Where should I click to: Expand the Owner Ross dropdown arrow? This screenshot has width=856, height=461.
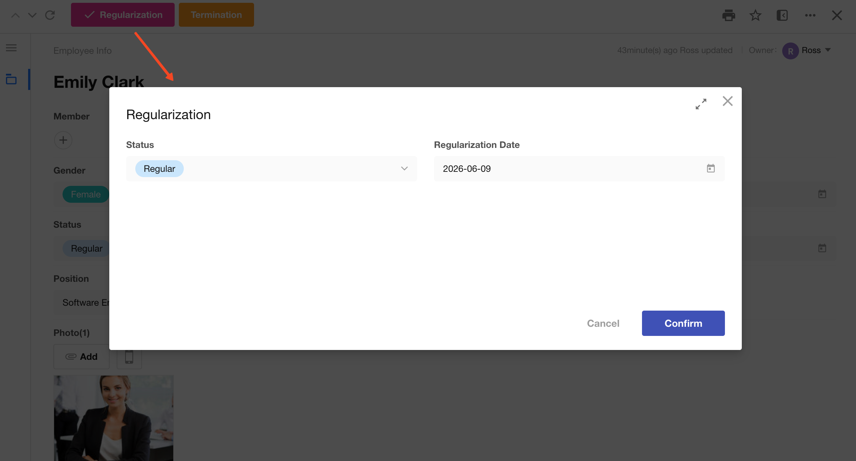[x=828, y=50]
